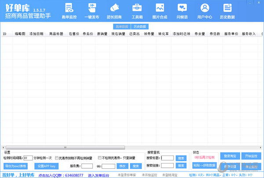The image size is (264, 178).
Task: Open 历史数据 from the top toolbar
Action: tap(227, 11)
